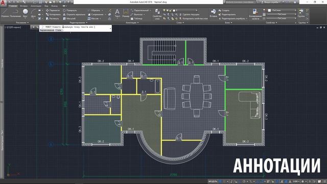Expand the Слои panel dropdown
The image size is (327, 184).
click(x=180, y=22)
